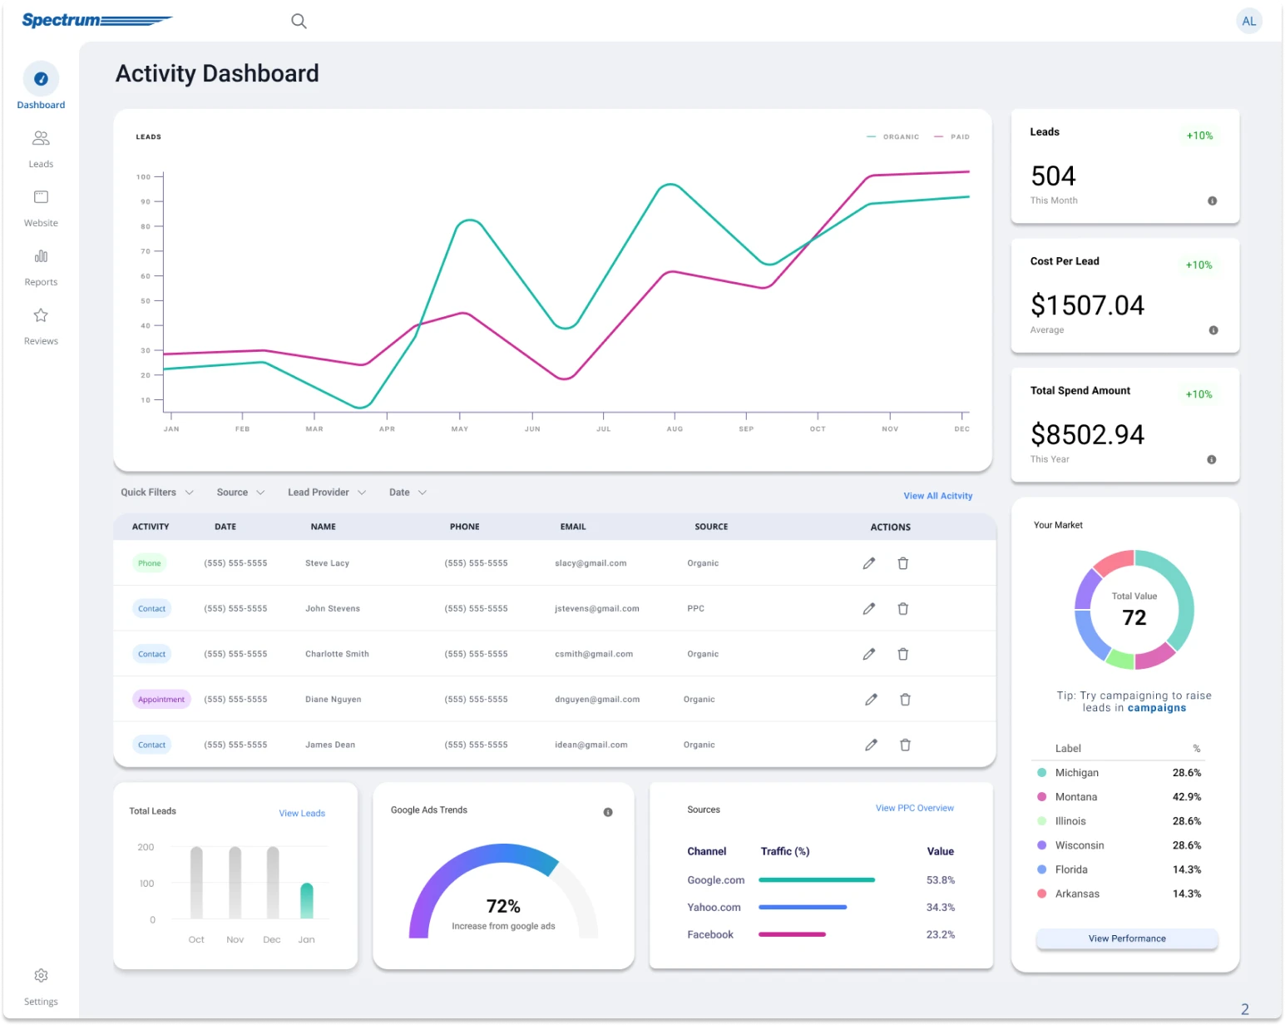This screenshot has width=1285, height=1025.
Task: Click info icon on Total Spend Amount
Action: [x=1211, y=459]
